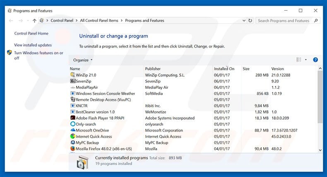Screen dimensions: 327x177
Task: Click the Windows features shield icon
Action: point(10,52)
